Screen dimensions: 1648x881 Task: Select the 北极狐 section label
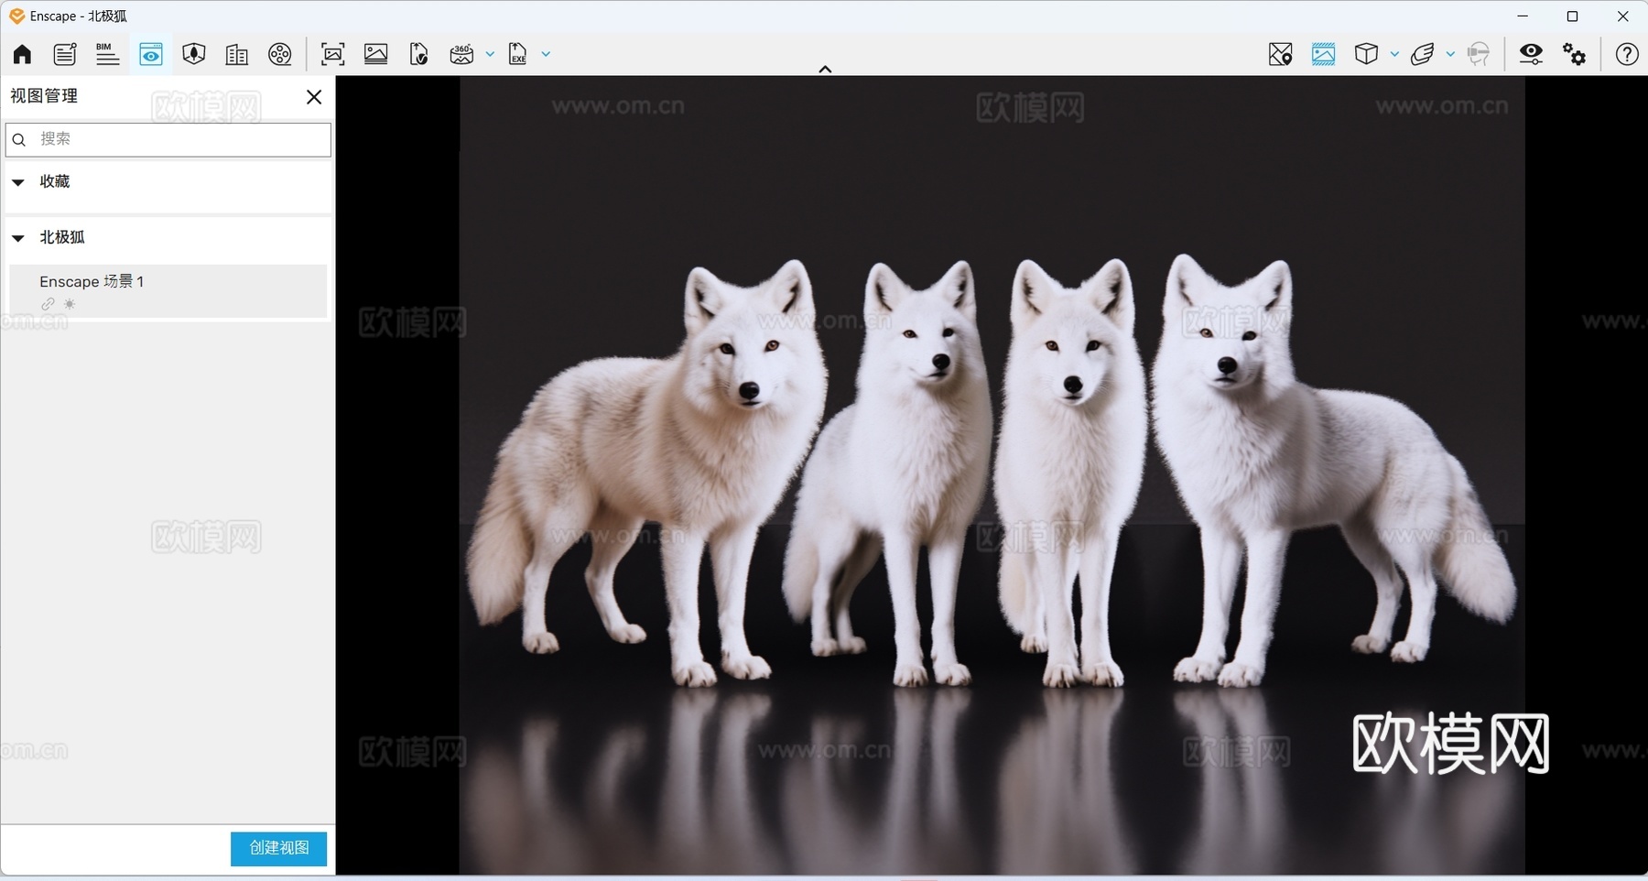coord(62,237)
